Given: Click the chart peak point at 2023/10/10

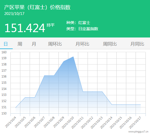Looking at the screenshot, I should pos(73,57).
